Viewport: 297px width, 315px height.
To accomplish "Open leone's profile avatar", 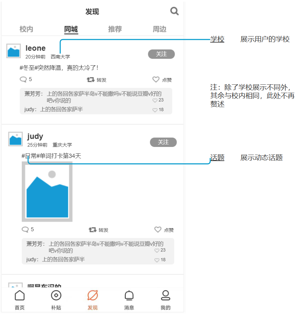I will [13, 51].
